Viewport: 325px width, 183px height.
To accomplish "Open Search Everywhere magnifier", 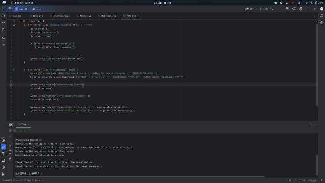I will (x=294, y=9).
